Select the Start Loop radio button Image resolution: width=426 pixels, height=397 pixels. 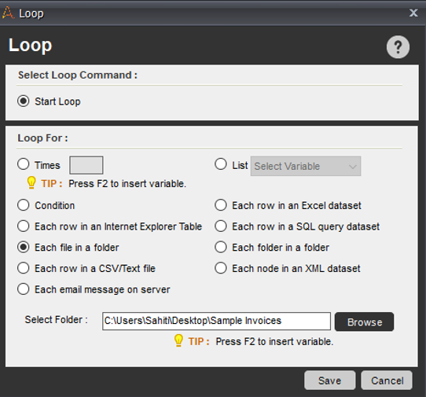click(x=24, y=101)
